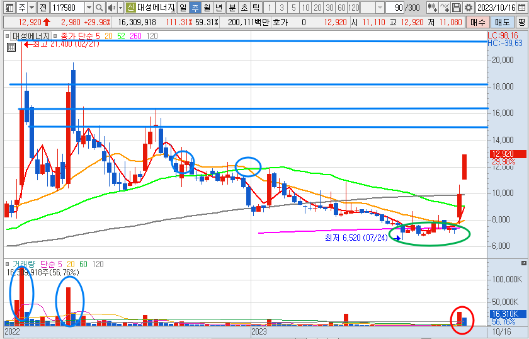529x339 pixels.
Task: Click the stock code field 117580
Action: (x=67, y=7)
